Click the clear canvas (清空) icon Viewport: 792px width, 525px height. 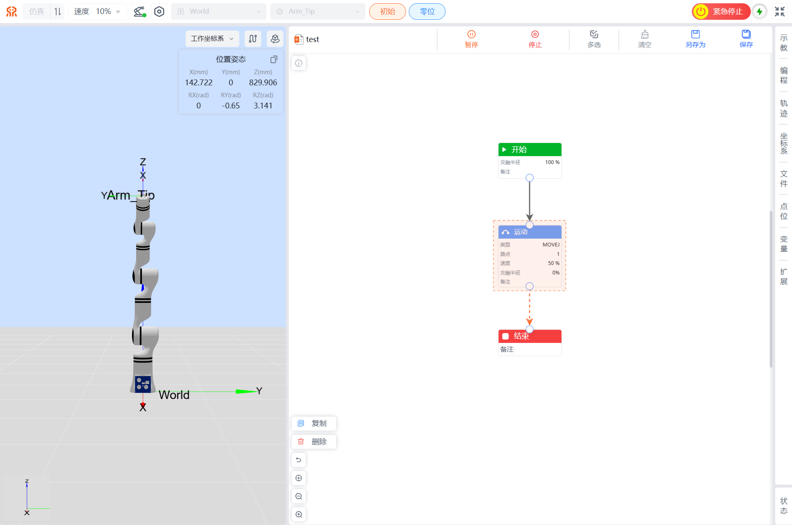(x=644, y=34)
